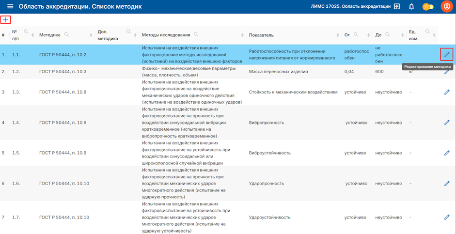
Task: Edit row 1.3 using its pencil icon
Action: click(447, 92)
